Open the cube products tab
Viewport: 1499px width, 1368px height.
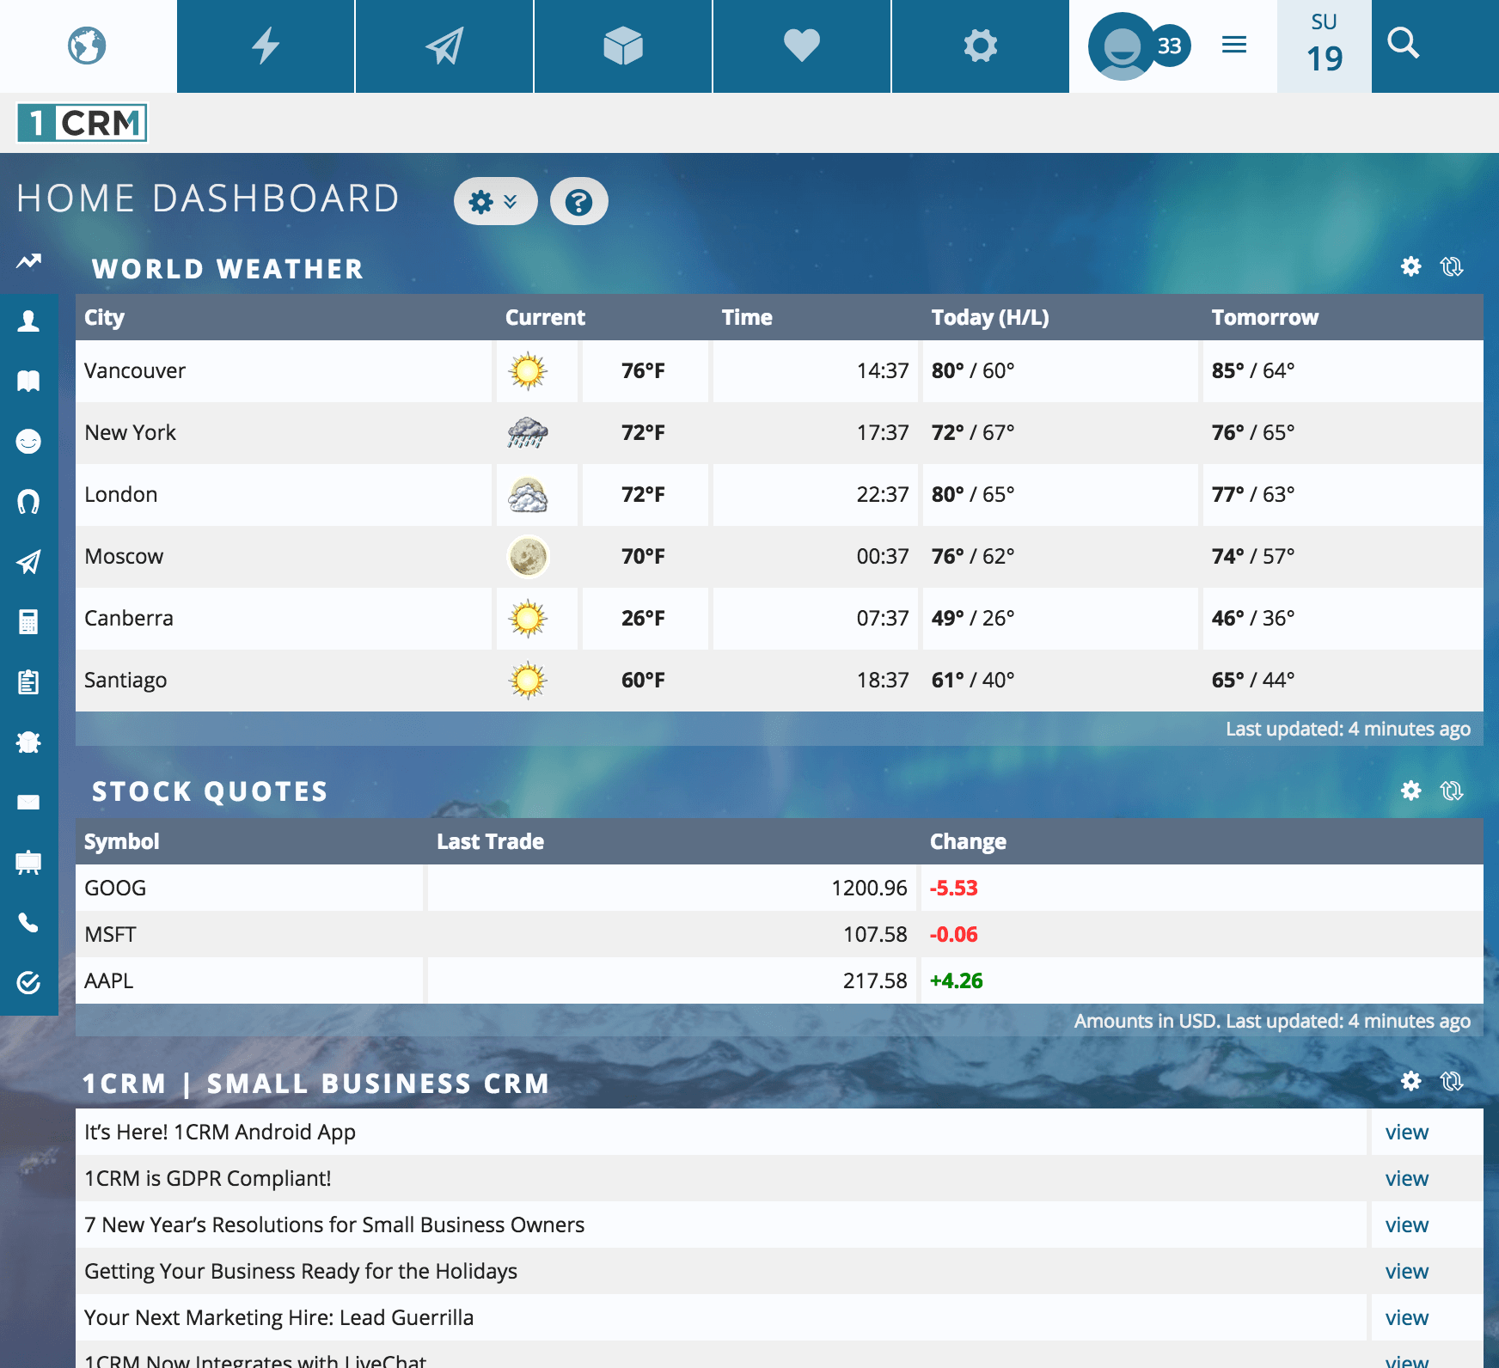click(x=623, y=46)
